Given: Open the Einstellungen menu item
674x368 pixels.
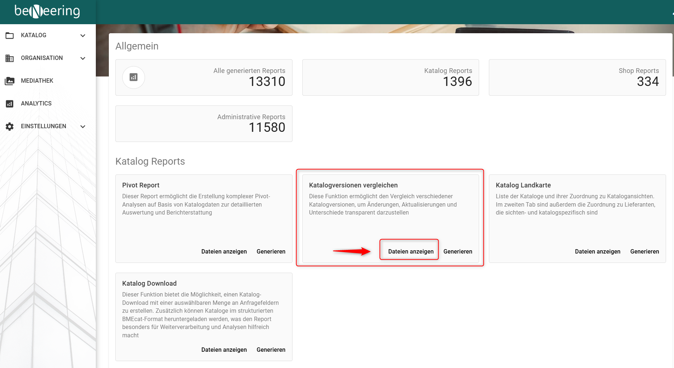Looking at the screenshot, I should [x=48, y=126].
